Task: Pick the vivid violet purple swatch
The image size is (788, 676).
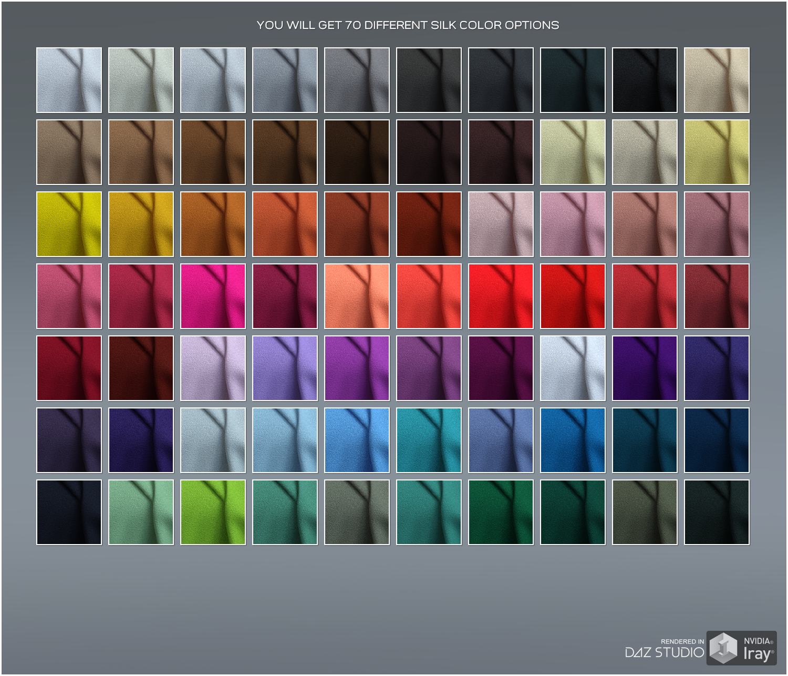Action: (357, 368)
